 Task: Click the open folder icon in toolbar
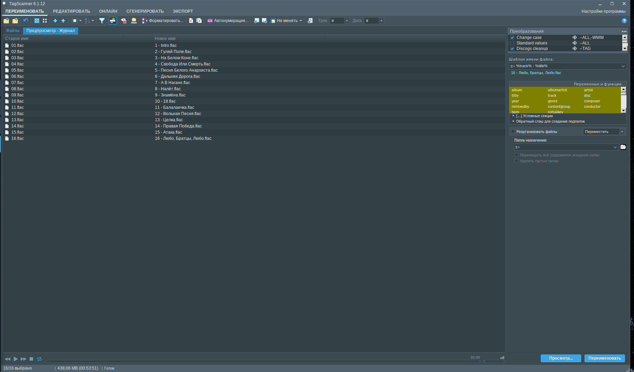coord(6,21)
